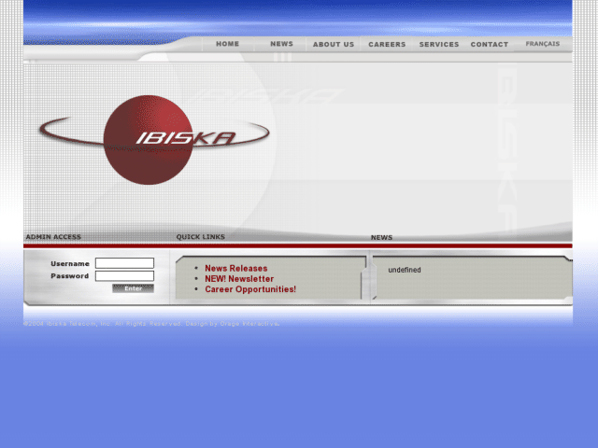Screen dimensions: 598x448
Task: Click the IBISKA text inside the logo
Action: point(186,138)
